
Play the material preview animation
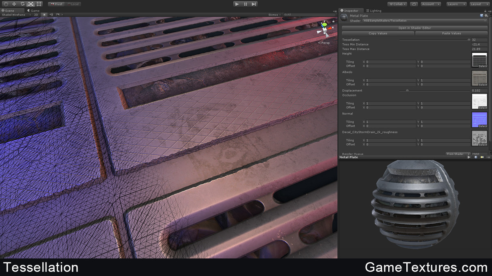[x=469, y=157]
